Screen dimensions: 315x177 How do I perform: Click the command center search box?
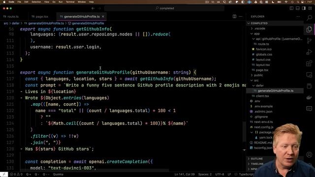[164, 8]
